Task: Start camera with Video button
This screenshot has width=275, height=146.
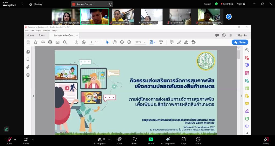Action: (x=26, y=141)
